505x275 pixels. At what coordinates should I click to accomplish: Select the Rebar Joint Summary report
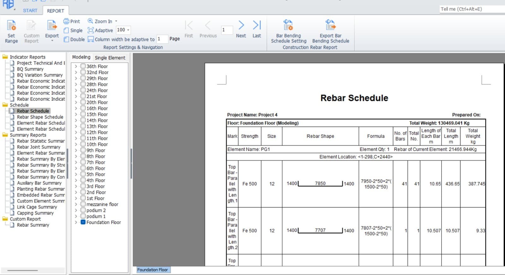pos(39,147)
